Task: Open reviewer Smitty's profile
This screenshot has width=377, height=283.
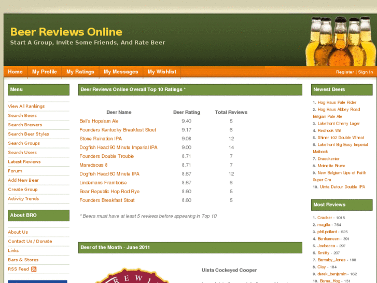Action: [x=324, y=253]
